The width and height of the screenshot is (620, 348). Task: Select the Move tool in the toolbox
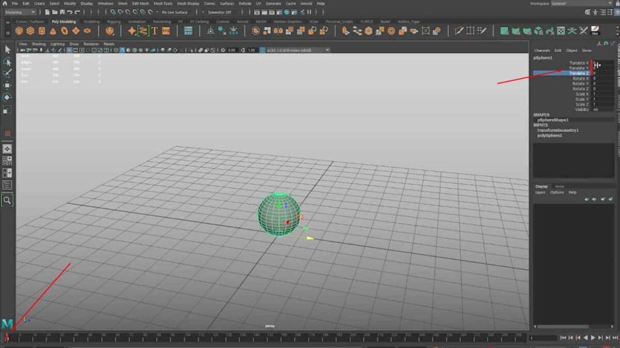coord(8,85)
